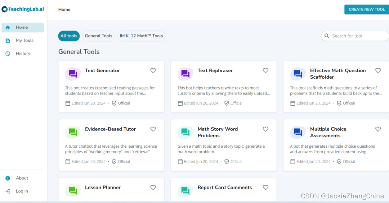Click Multiple Choice Assessments blue chat icon
Image resolution: width=389 pixels, height=203 pixels.
(298, 132)
